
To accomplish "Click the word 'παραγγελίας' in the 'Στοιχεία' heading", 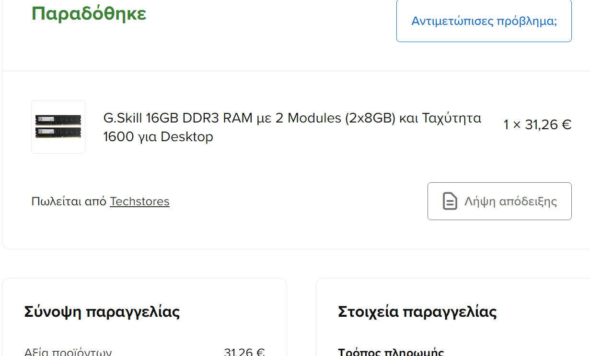I will 450,312.
